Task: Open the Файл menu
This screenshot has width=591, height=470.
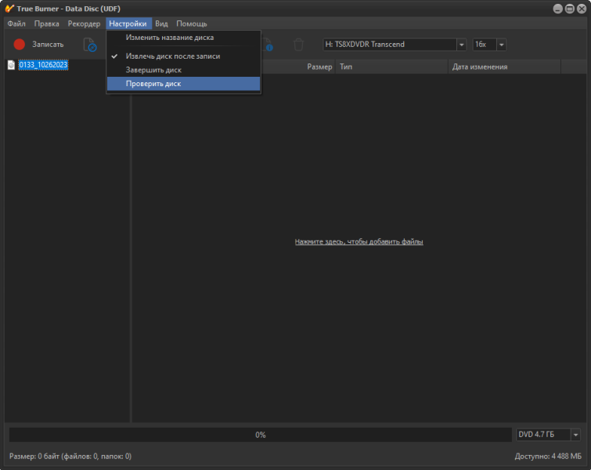Action: (16, 23)
